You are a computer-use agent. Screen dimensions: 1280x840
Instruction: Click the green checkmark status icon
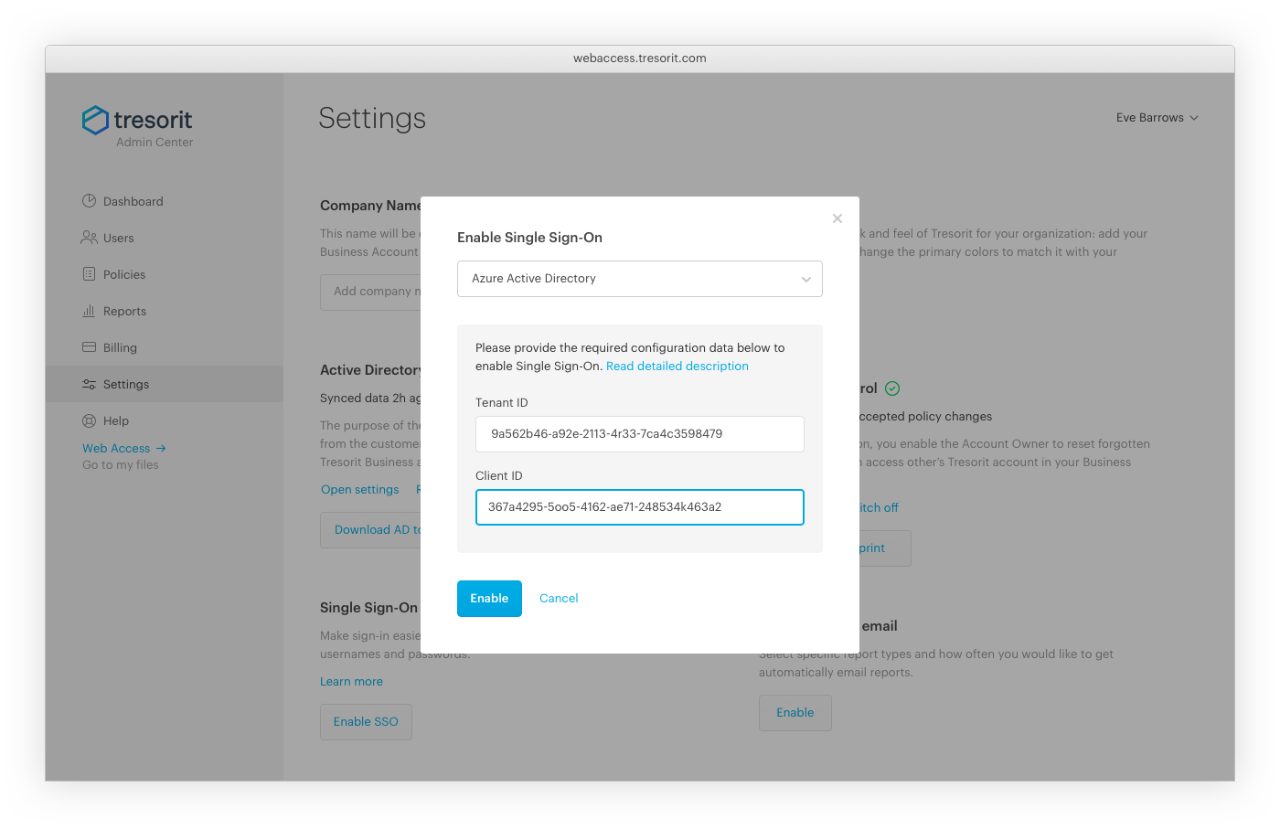[892, 388]
